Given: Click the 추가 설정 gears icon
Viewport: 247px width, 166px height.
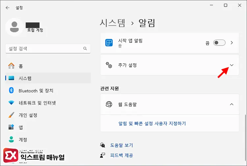Looking at the screenshot, I should (x=109, y=65).
